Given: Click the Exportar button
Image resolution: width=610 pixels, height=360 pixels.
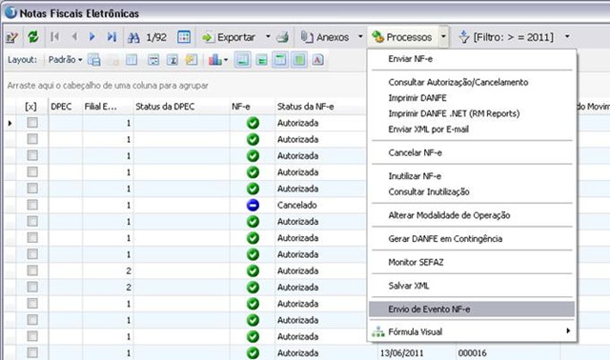Looking at the screenshot, I should 229,37.
